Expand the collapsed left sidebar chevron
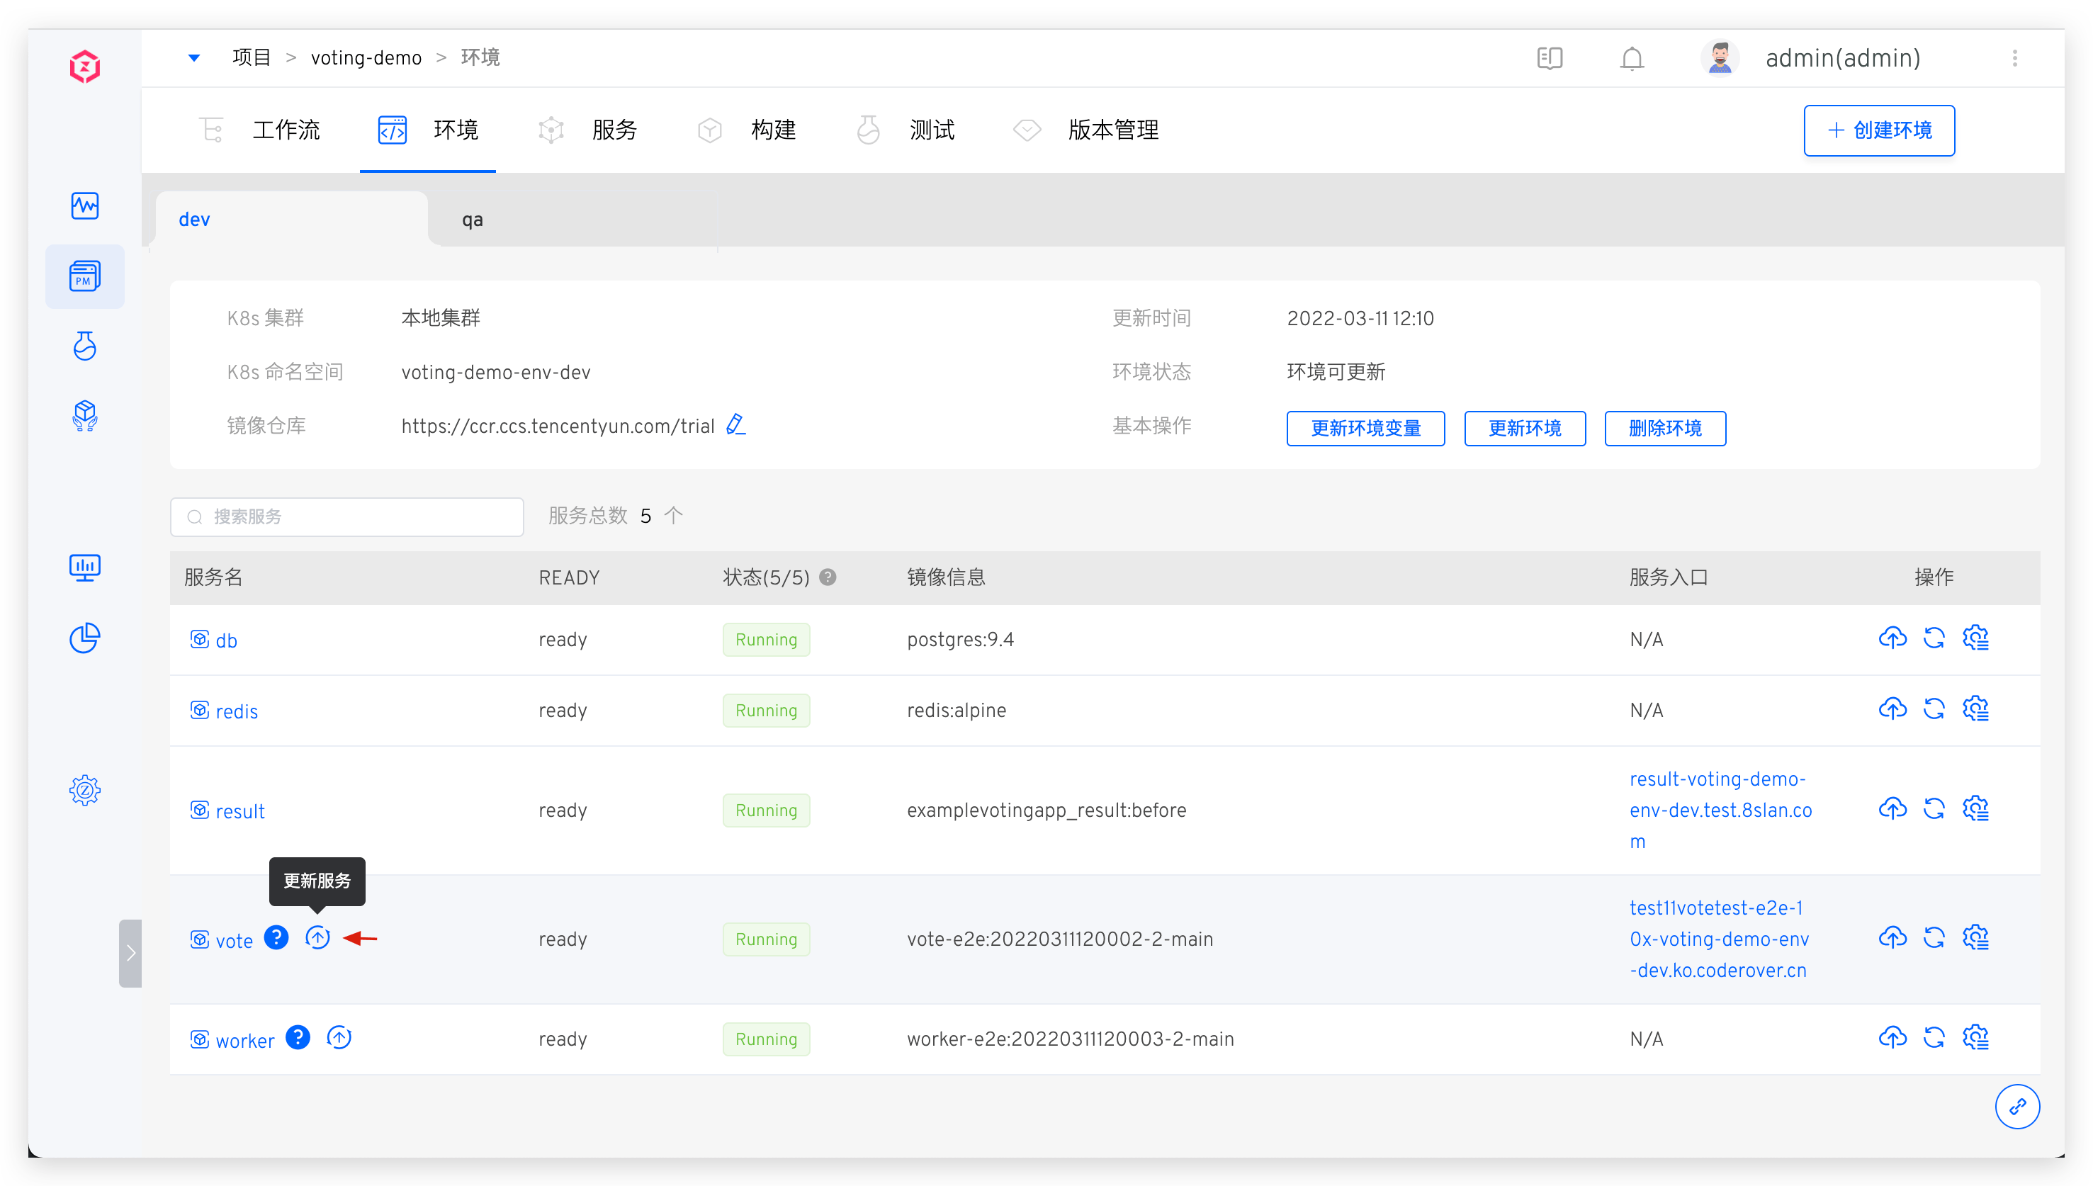 (x=130, y=953)
